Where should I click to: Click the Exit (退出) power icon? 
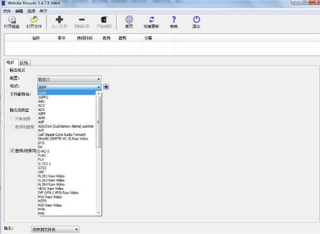coord(196,20)
